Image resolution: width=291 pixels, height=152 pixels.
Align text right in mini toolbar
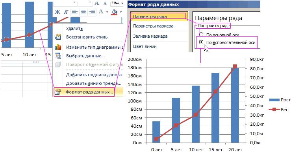[92, 12]
